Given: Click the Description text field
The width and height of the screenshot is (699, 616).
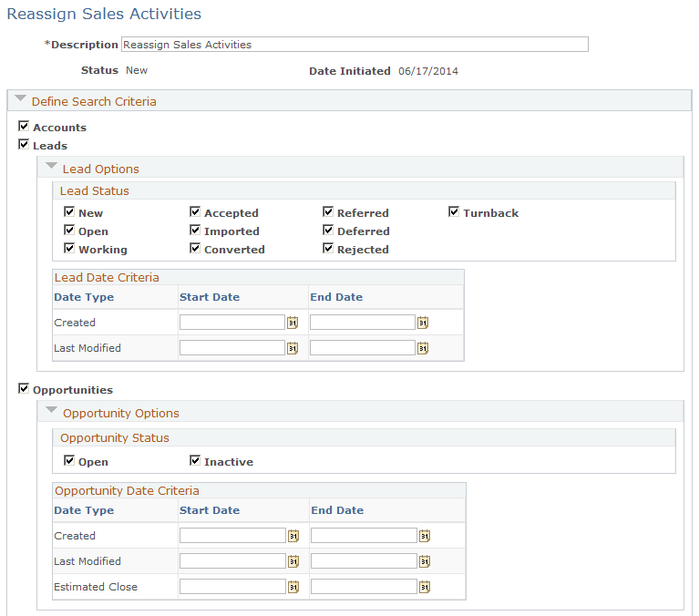Looking at the screenshot, I should [355, 44].
